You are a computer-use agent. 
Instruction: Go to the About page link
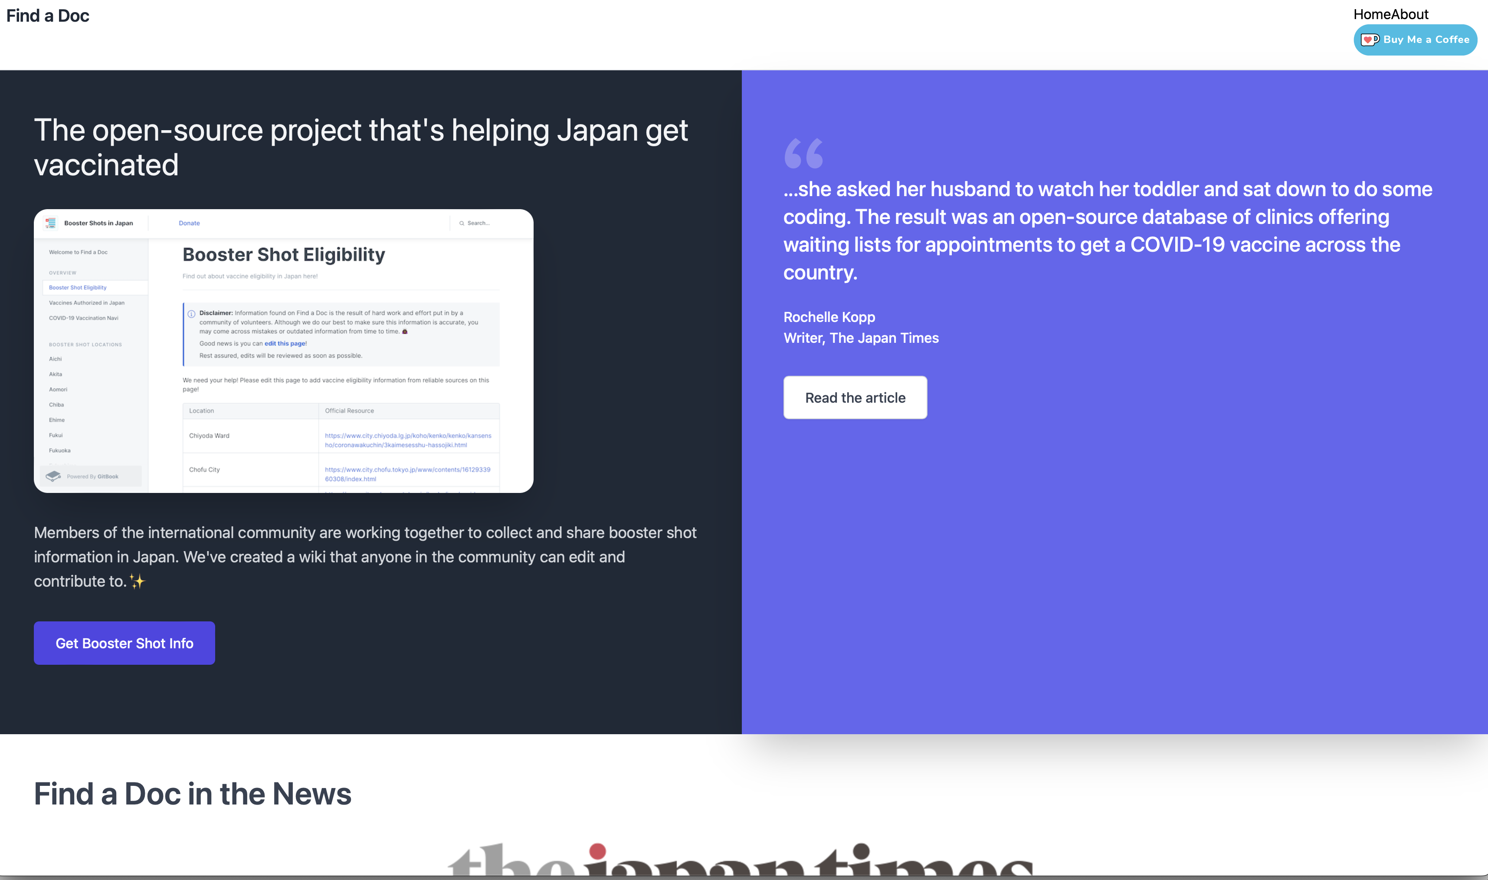coord(1410,14)
